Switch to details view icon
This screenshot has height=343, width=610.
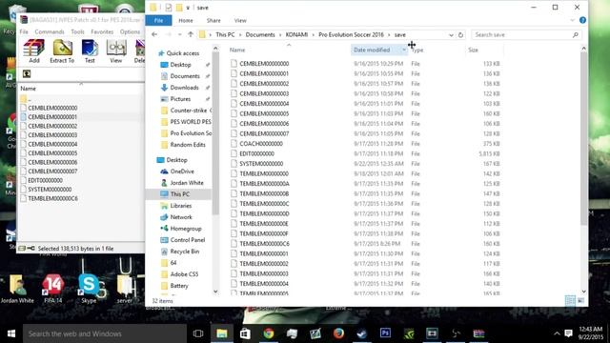point(570,301)
